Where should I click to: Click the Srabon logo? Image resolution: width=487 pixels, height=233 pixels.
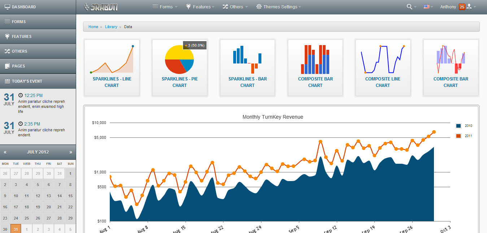tap(101, 7)
